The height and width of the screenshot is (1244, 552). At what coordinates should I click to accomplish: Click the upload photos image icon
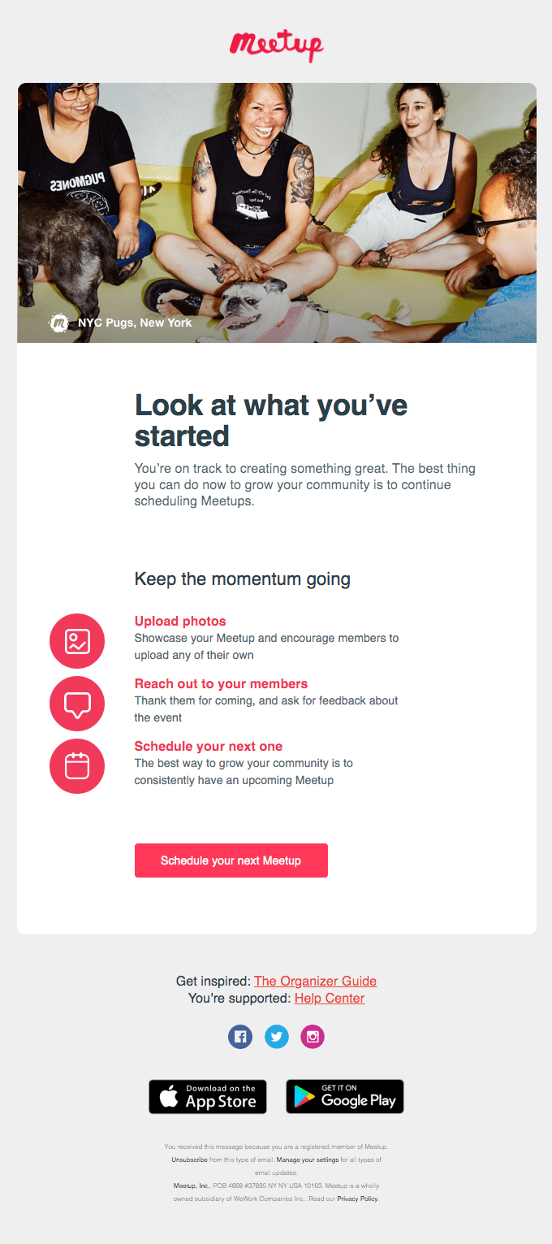pyautogui.click(x=77, y=641)
